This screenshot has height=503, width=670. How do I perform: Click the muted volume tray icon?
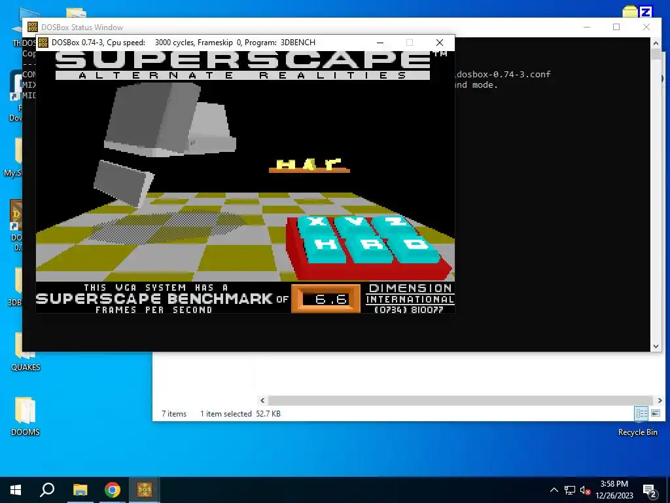coord(585,490)
